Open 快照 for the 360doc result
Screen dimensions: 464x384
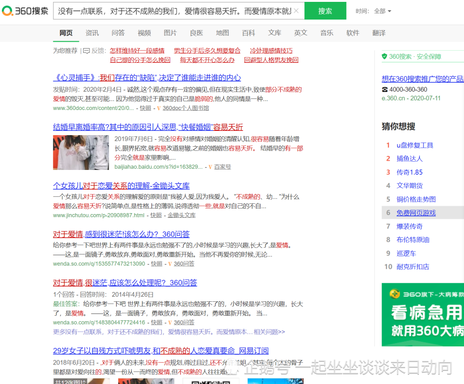[x=145, y=108]
